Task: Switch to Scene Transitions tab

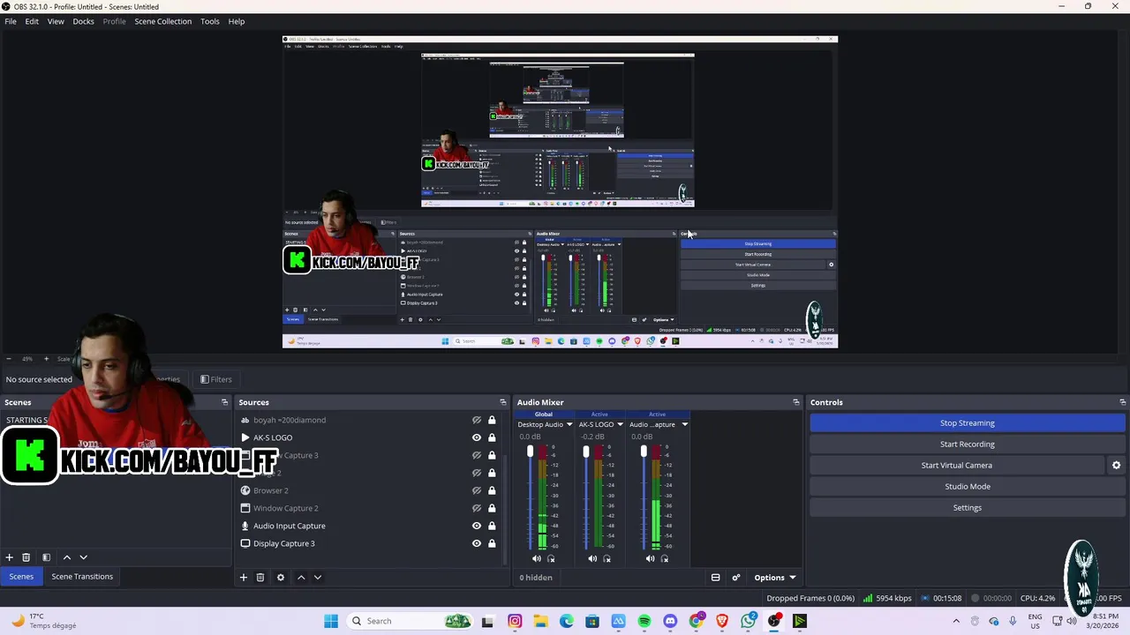Action: 82,577
